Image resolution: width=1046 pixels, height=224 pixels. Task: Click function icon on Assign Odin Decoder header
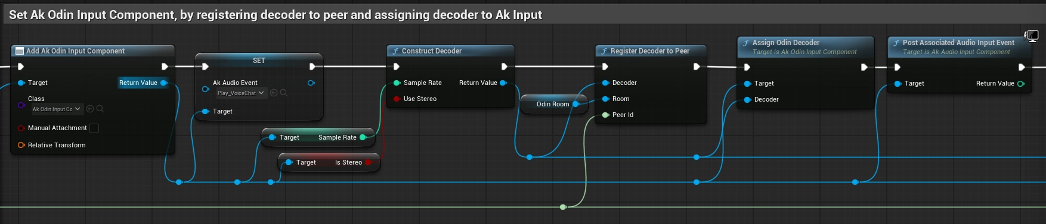(745, 43)
